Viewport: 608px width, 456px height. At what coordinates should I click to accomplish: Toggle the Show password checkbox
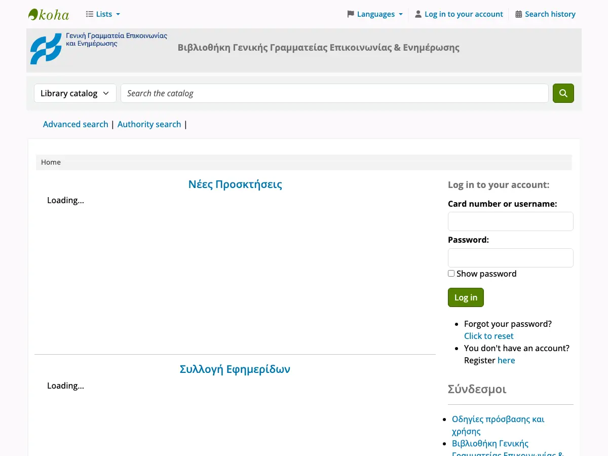pyautogui.click(x=451, y=274)
